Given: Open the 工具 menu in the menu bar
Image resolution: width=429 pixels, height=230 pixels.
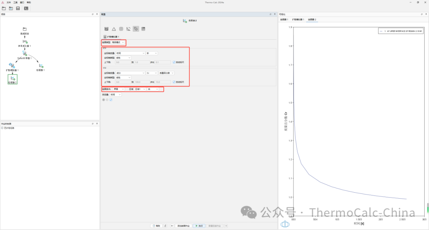Looking at the screenshot, I should click(15, 2).
